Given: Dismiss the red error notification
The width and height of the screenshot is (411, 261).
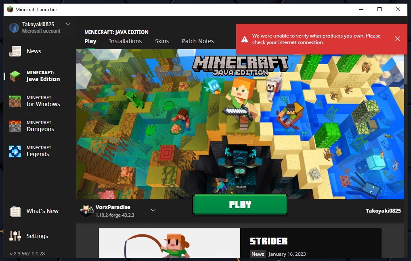Looking at the screenshot, I should (398, 39).
